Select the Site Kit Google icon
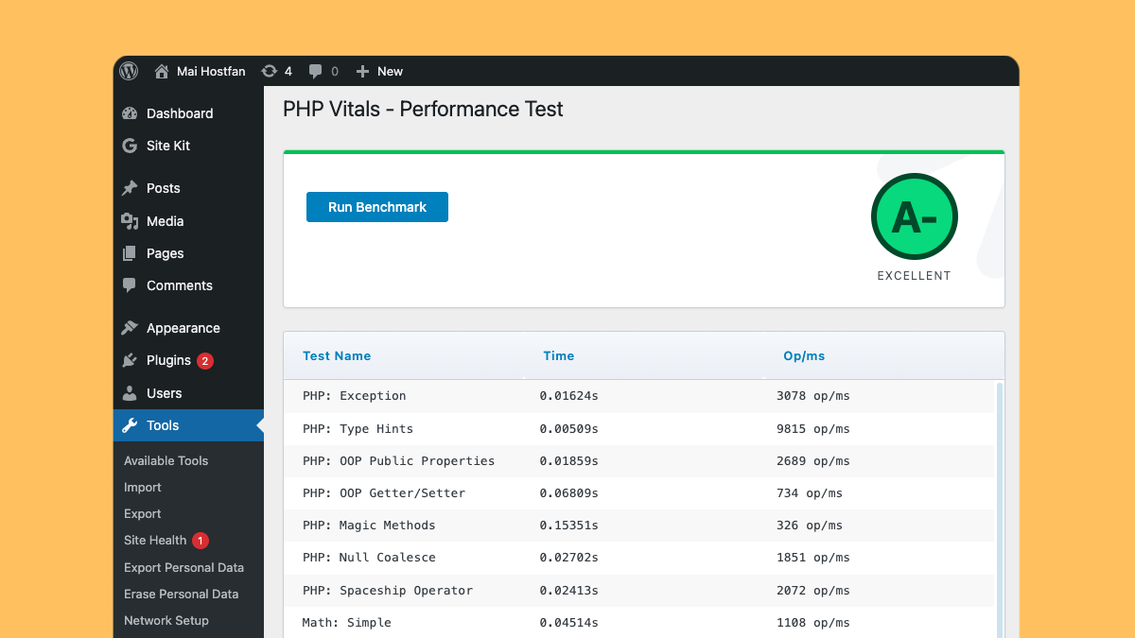 (130, 146)
